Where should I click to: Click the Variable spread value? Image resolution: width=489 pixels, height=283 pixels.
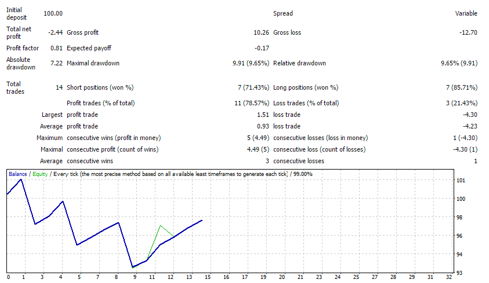tap(466, 13)
